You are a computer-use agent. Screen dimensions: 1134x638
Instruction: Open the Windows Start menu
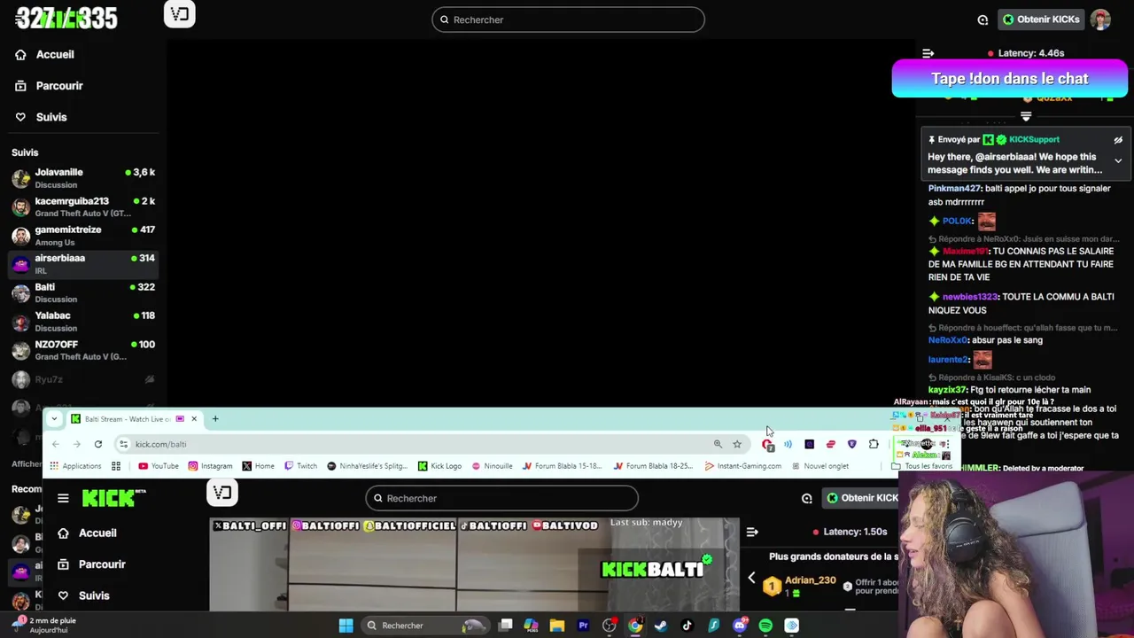click(x=346, y=626)
